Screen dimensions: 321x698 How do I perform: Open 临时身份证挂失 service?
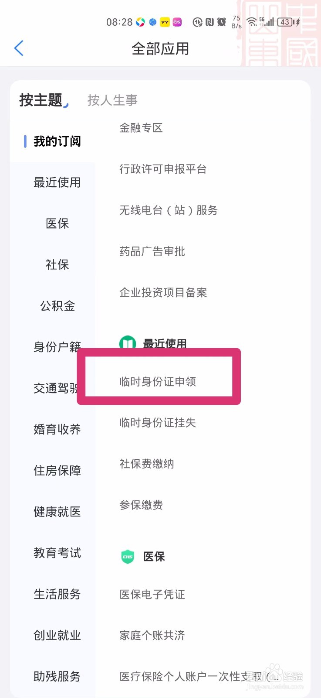(158, 423)
